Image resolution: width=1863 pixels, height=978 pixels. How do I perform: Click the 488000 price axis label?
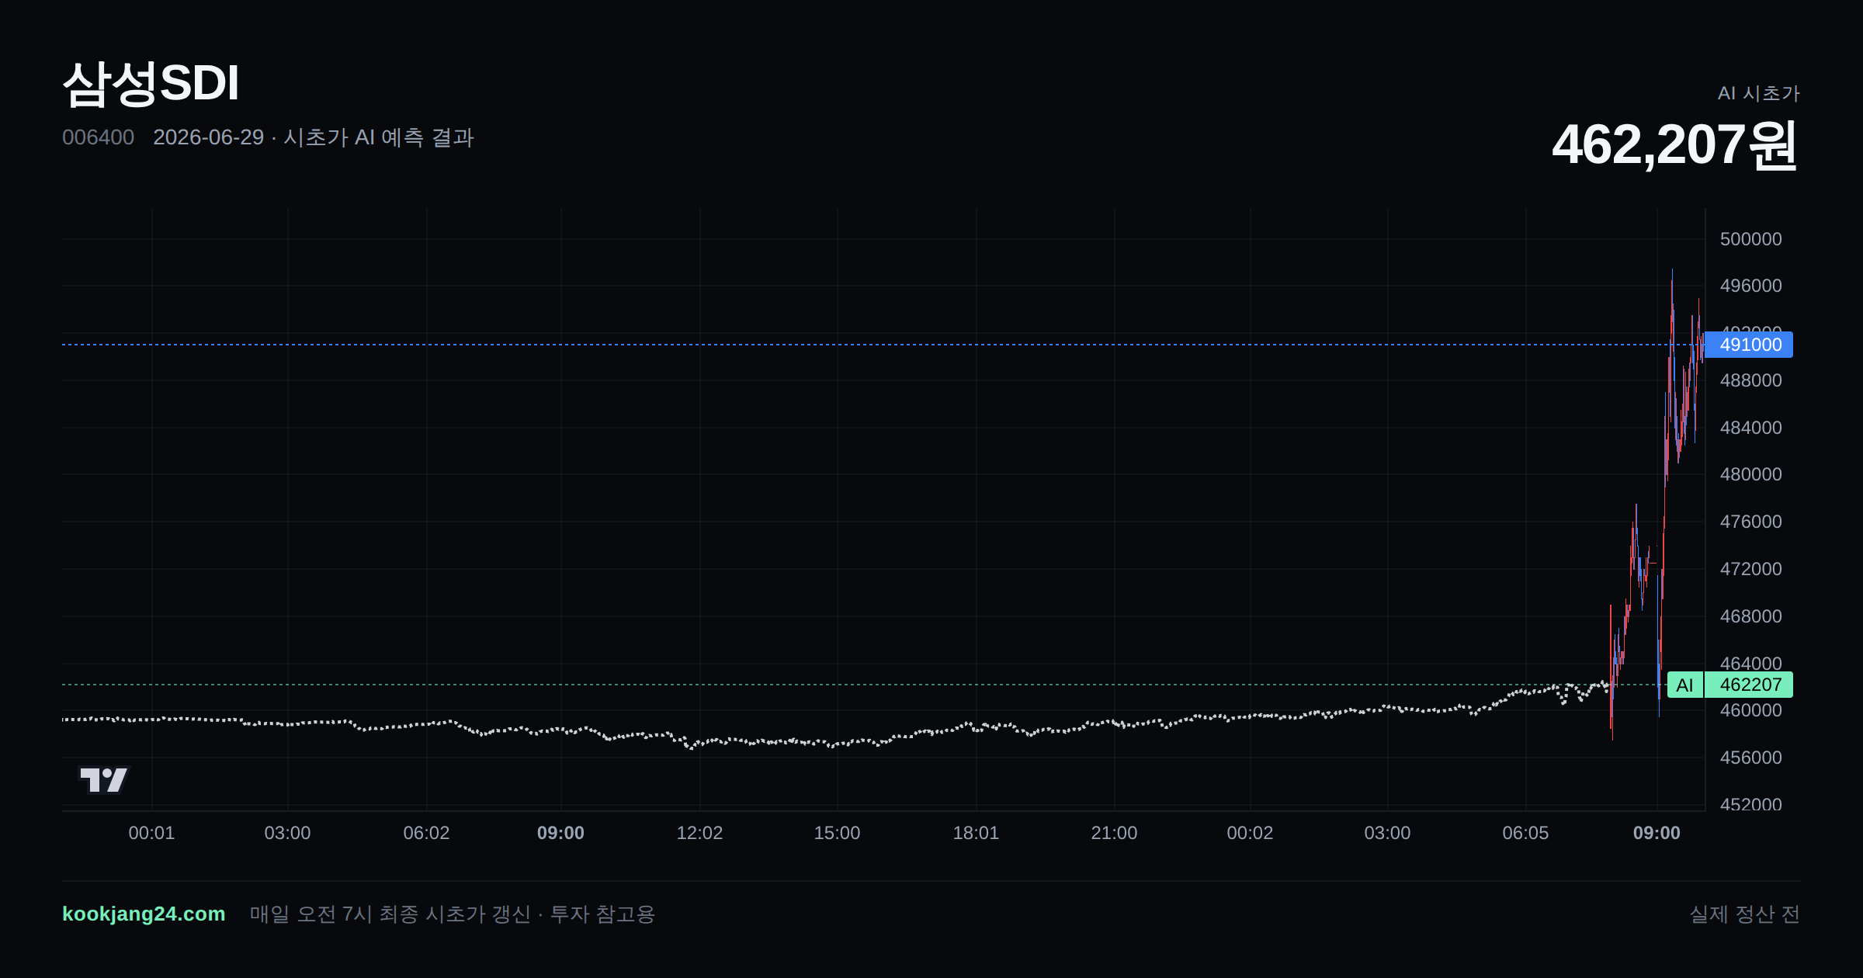tap(1750, 380)
